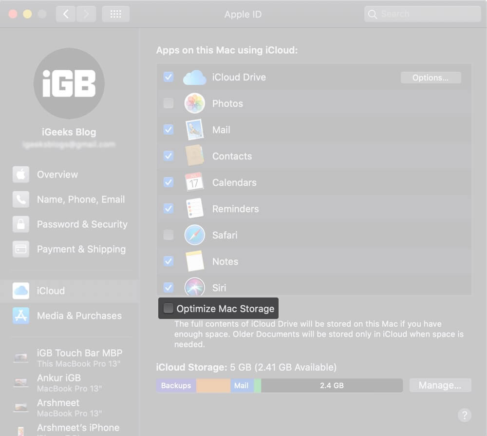Uncheck the iCloud Drive checkbox
The height and width of the screenshot is (436, 487).
(x=169, y=77)
